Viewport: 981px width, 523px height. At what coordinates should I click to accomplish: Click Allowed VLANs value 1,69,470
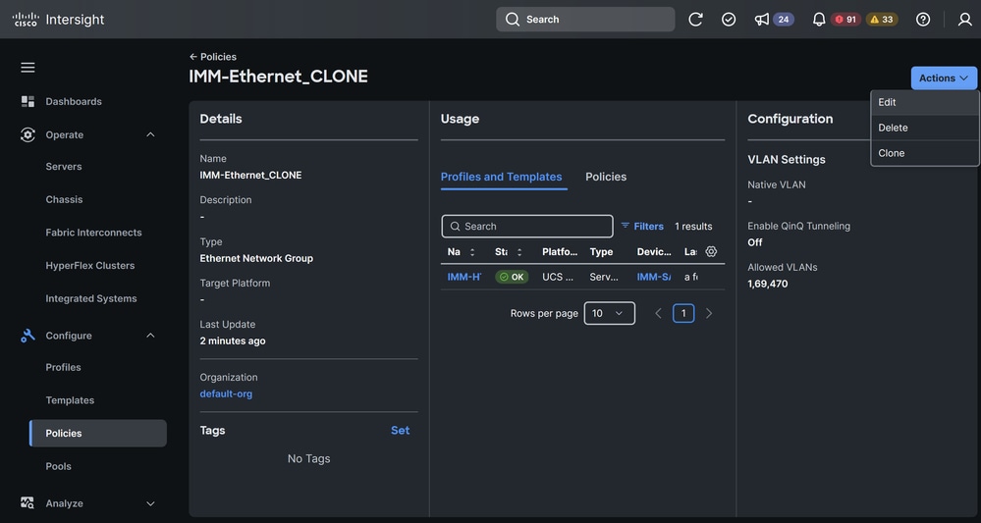coord(768,284)
